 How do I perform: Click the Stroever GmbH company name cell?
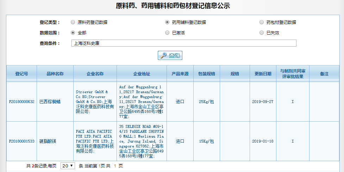click(95, 102)
